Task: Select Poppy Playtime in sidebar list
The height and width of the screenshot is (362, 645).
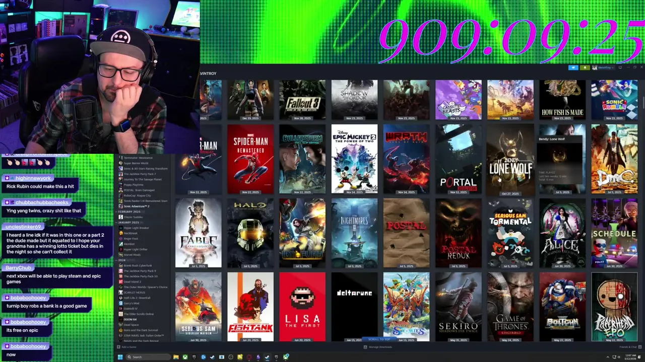Action: (x=134, y=185)
